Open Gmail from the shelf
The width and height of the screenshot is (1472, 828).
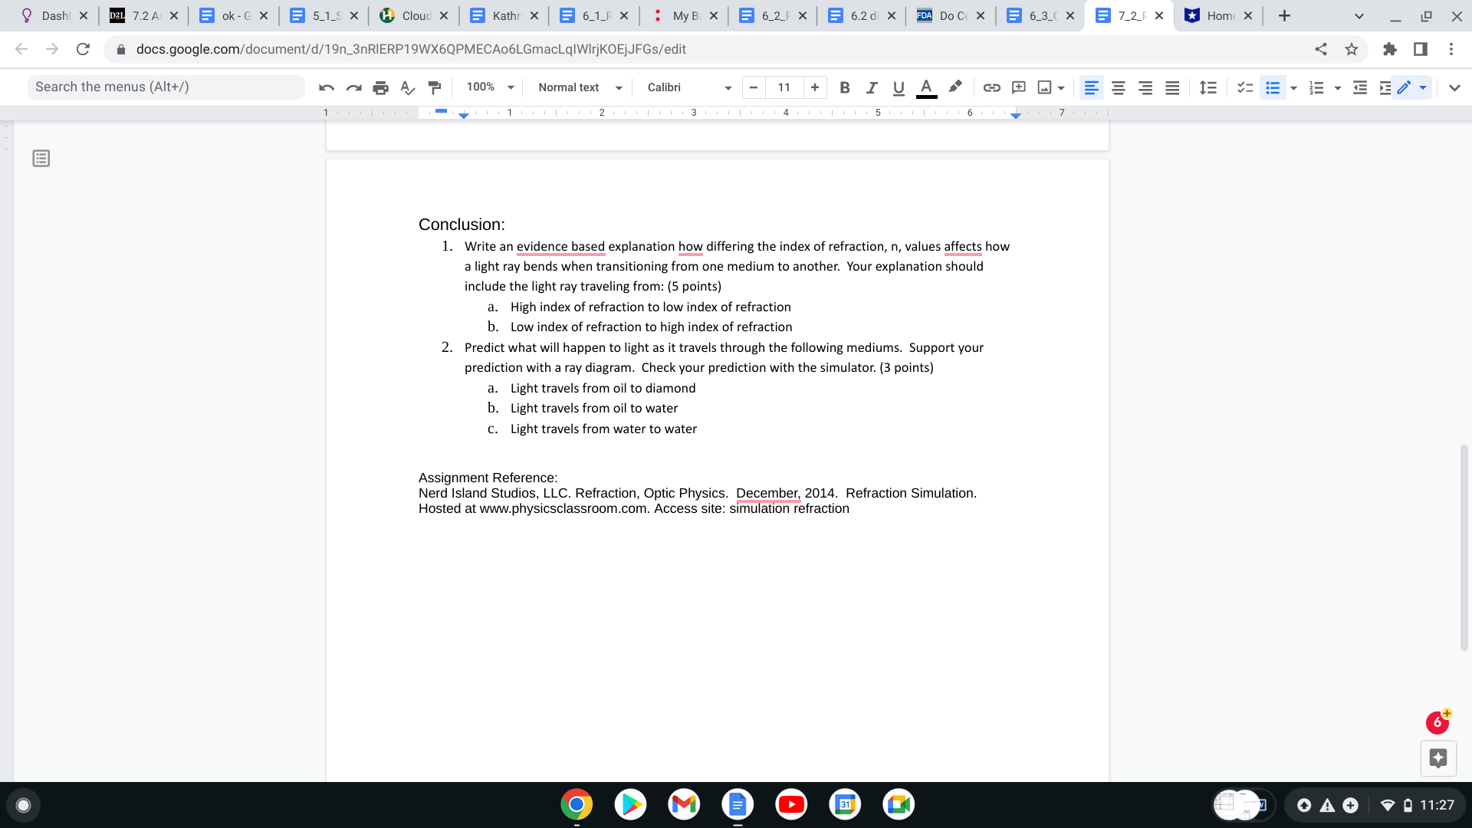coord(683,804)
